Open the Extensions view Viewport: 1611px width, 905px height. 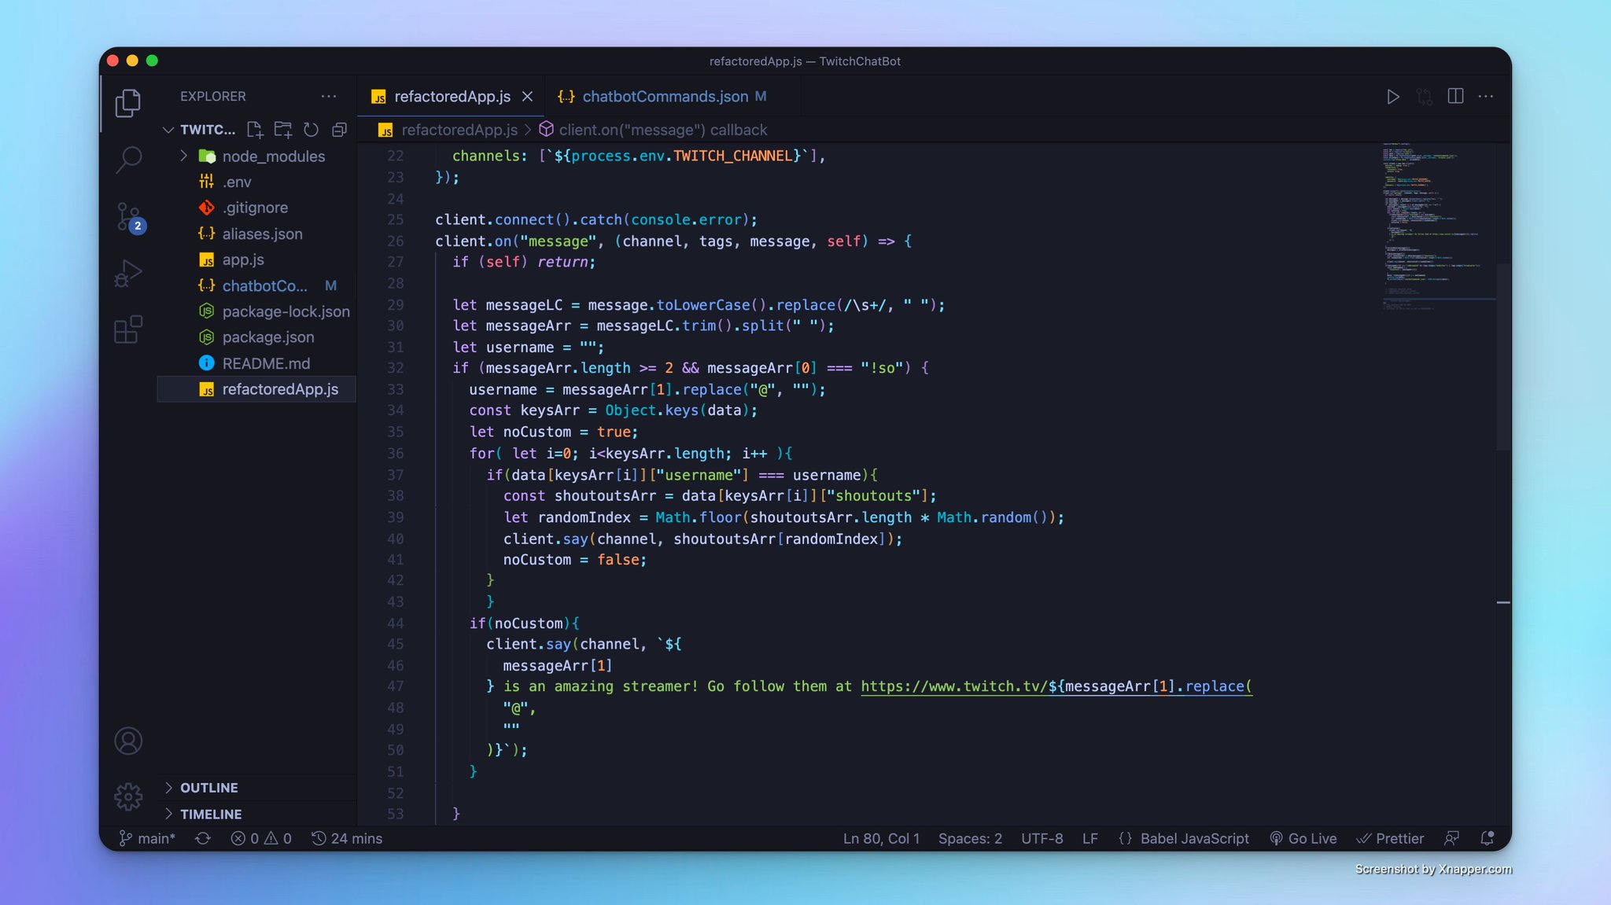click(x=128, y=329)
